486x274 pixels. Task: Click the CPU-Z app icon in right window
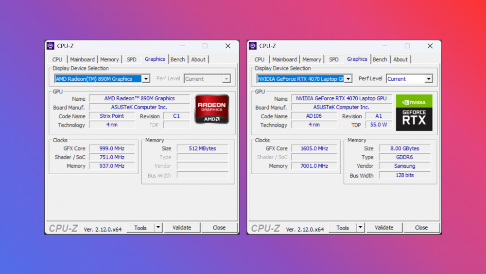pos(253,46)
